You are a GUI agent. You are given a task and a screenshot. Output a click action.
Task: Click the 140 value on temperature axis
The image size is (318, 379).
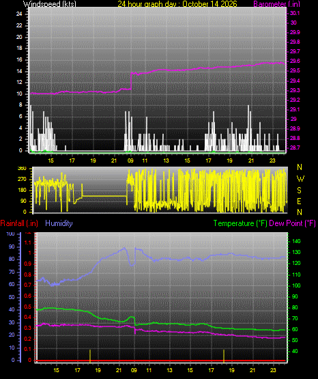(296, 241)
